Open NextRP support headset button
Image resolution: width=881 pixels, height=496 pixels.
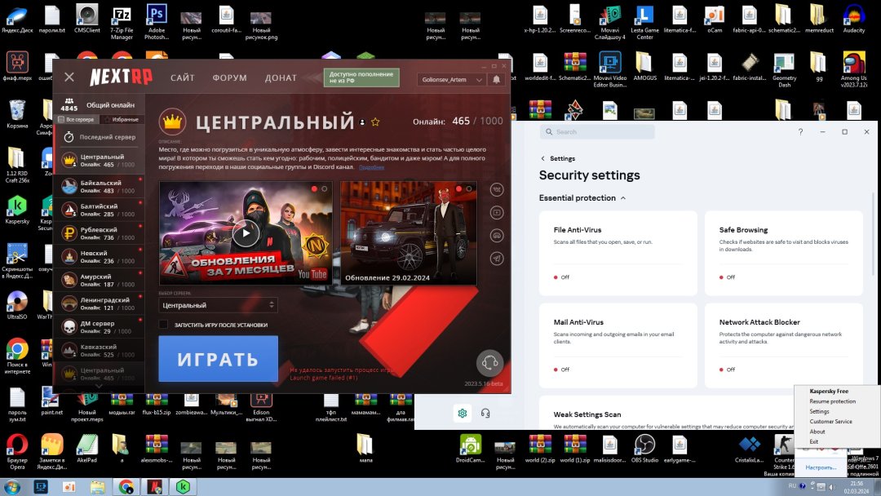489,363
